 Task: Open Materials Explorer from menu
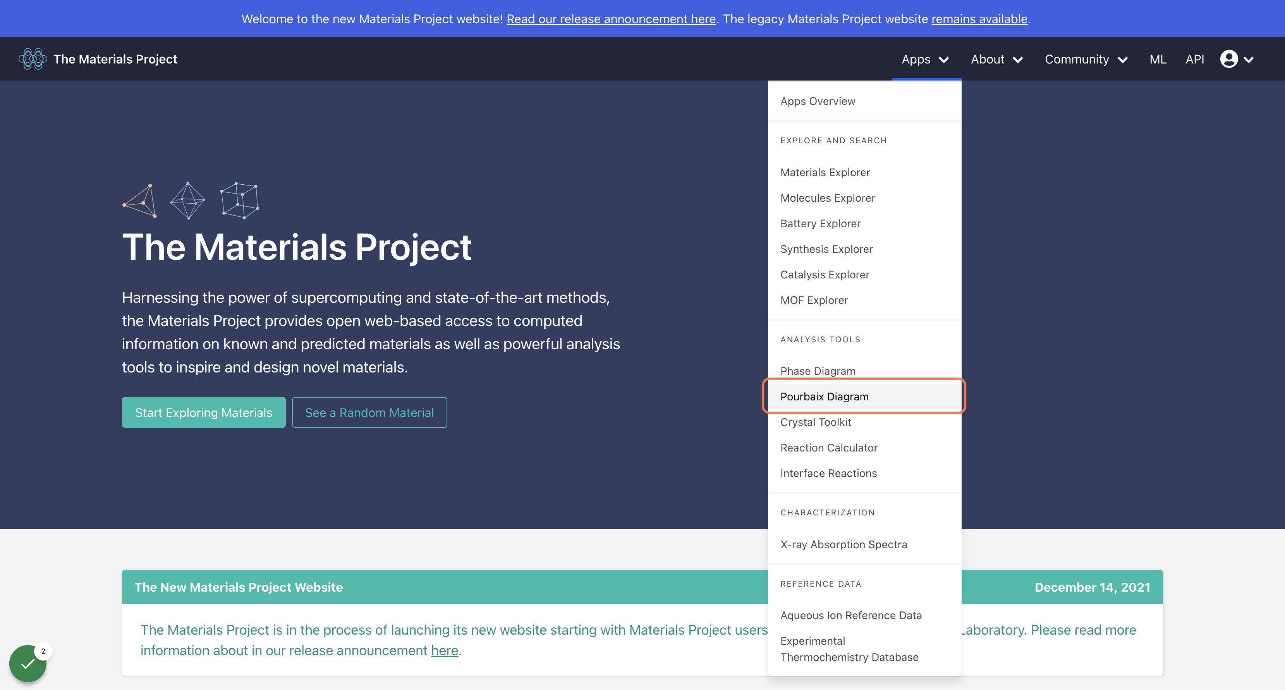click(864, 172)
